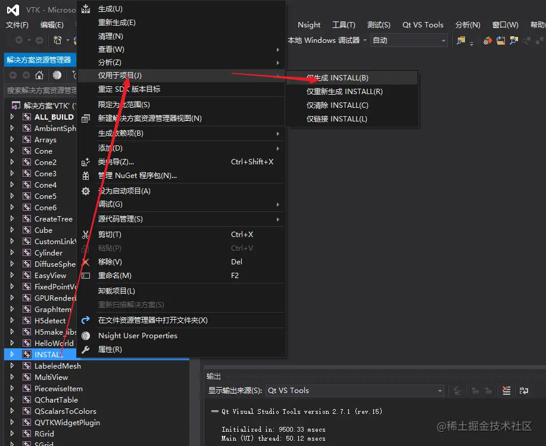Click the find message in code output icon
Image resolution: width=546 pixels, height=446 pixels.
click(x=457, y=391)
